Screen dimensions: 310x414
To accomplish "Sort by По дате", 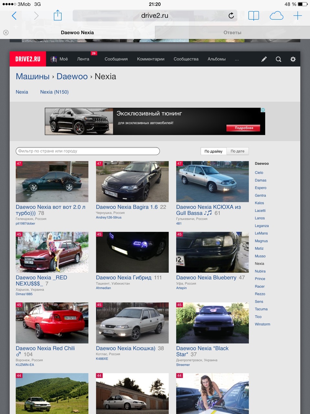I will (x=237, y=151).
